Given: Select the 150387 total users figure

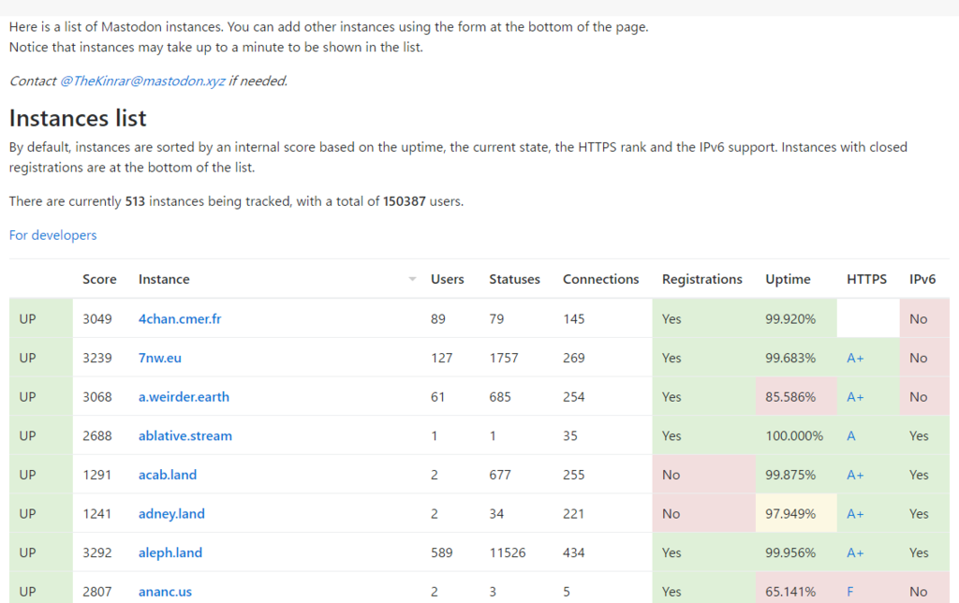Looking at the screenshot, I should tap(405, 201).
